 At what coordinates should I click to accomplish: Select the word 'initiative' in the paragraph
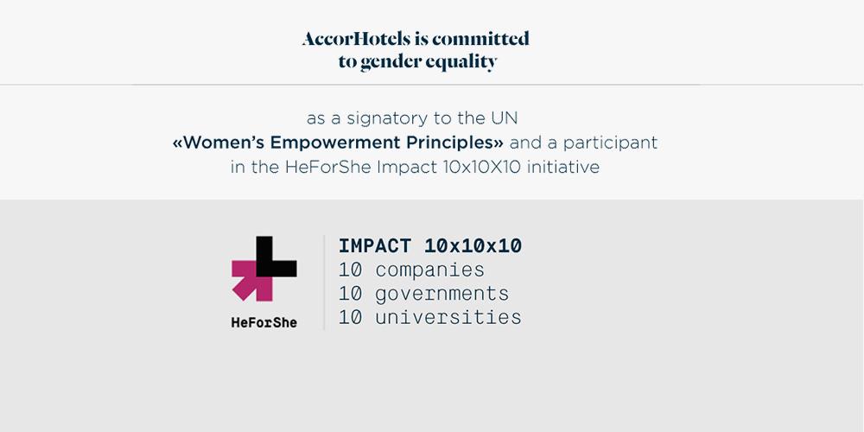tap(563, 167)
